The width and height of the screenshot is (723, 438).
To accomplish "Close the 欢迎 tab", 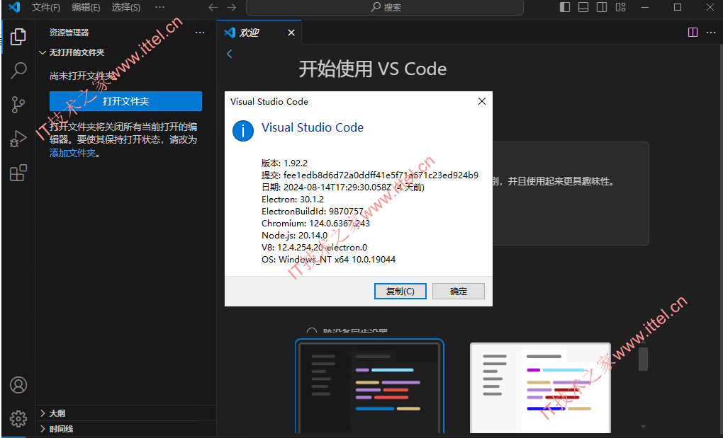I will click(x=291, y=33).
